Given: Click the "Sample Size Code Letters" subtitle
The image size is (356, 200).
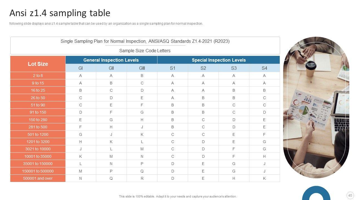Looking at the screenshot, I should pyautogui.click(x=145, y=51).
